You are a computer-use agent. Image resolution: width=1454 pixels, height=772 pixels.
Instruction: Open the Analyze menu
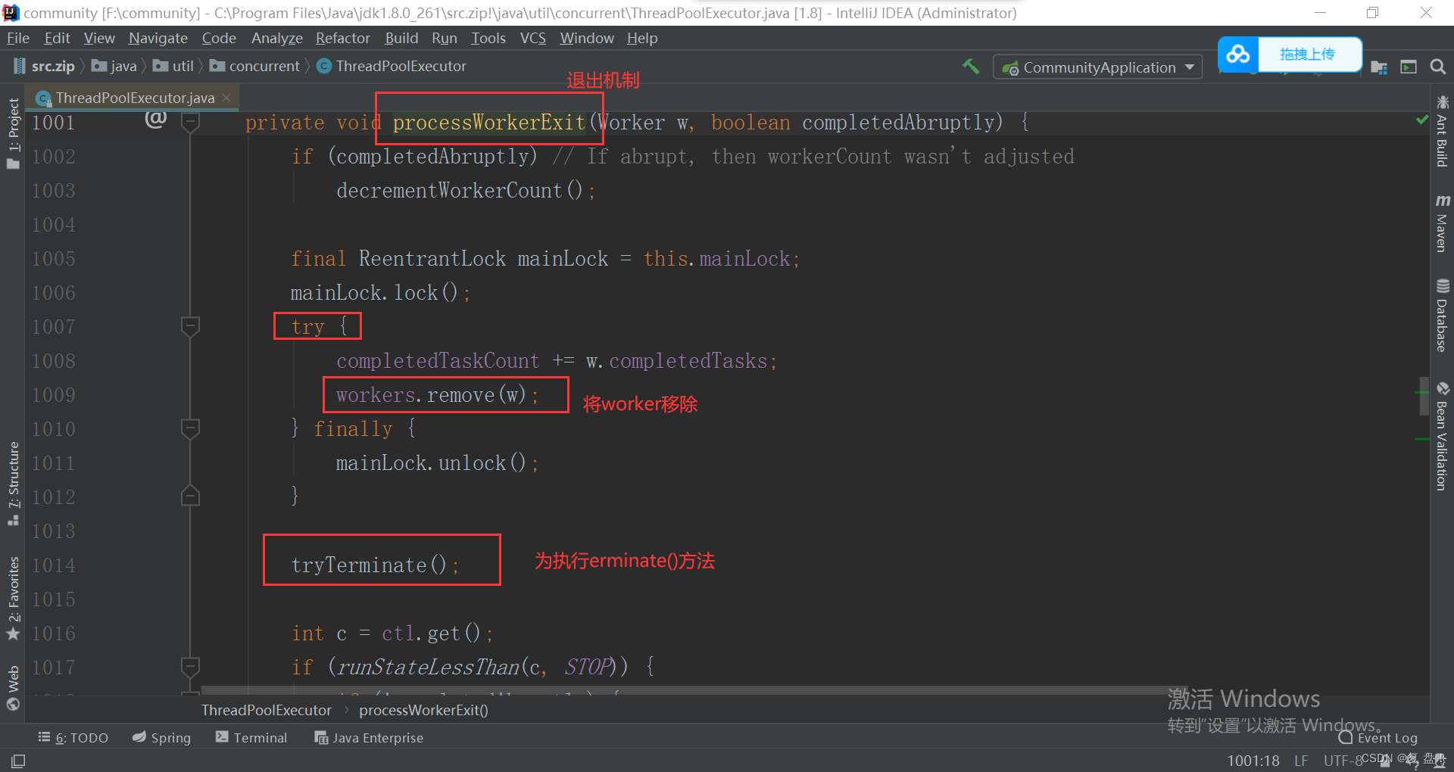click(x=277, y=38)
